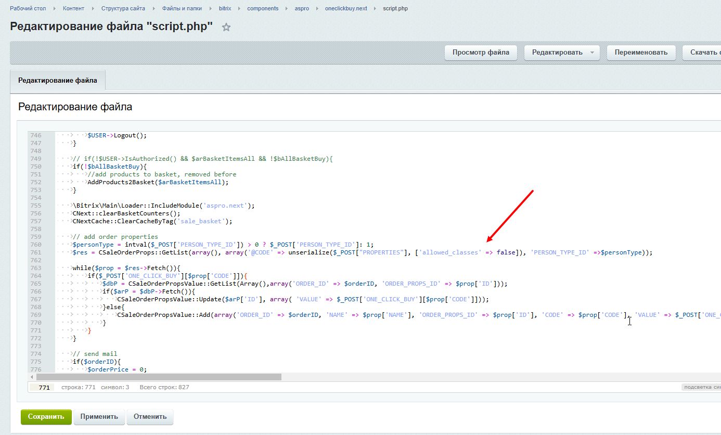Open the Файлы и папки breadcrumb link
This screenshot has width=721, height=435.
(x=182, y=9)
